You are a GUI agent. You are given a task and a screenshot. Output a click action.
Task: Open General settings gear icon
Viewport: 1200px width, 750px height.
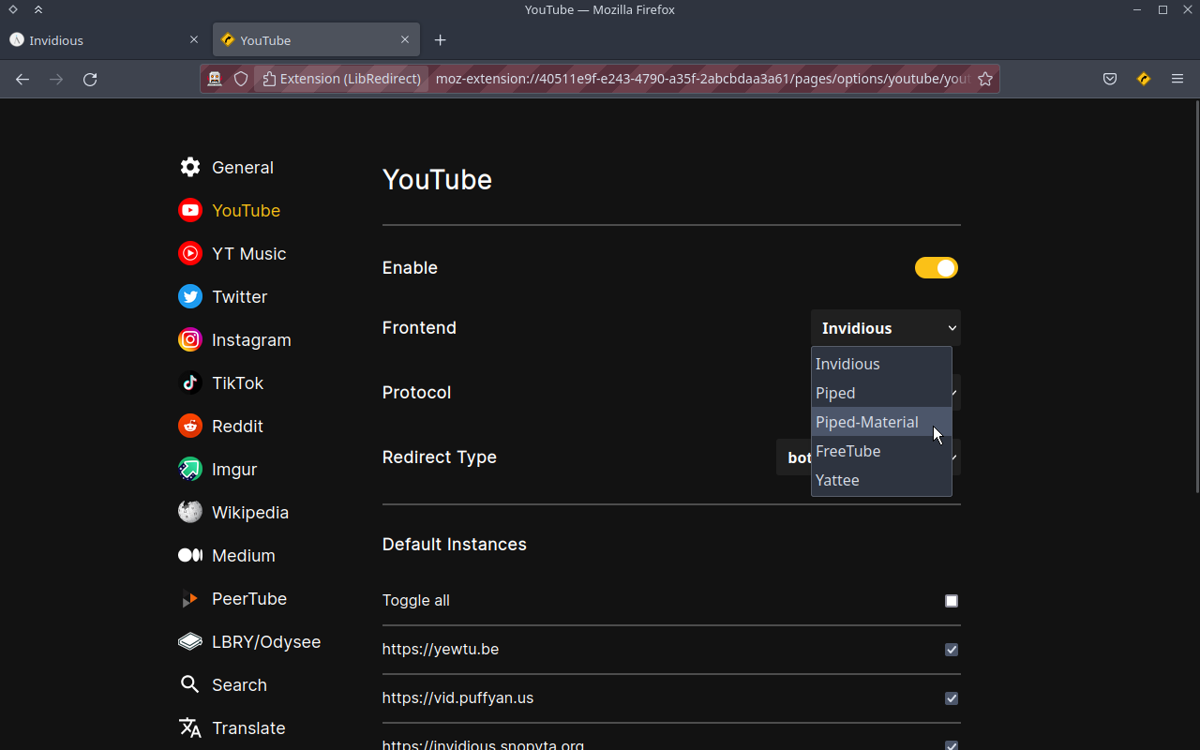pos(190,167)
